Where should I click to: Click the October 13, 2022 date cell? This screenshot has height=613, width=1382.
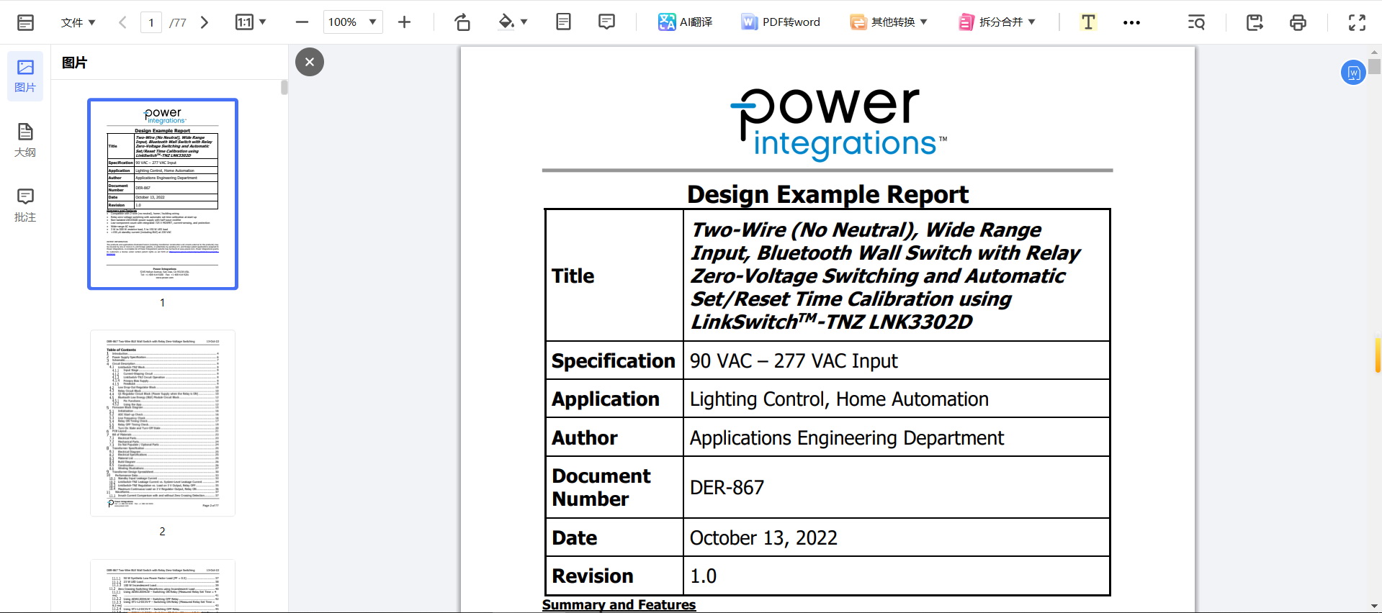[896, 537]
